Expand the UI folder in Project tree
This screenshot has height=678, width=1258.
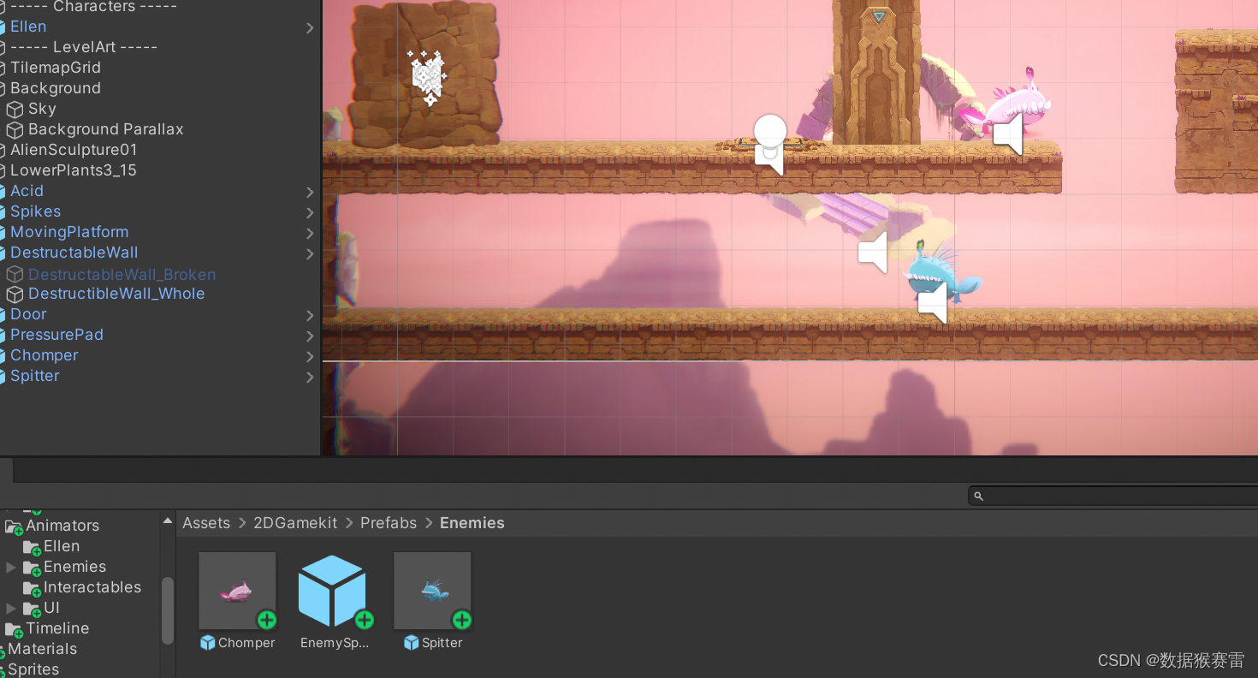[x=10, y=609]
